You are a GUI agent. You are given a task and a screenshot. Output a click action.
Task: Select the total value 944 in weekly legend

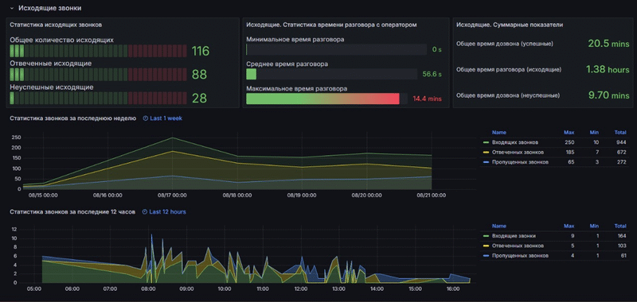[x=621, y=142]
